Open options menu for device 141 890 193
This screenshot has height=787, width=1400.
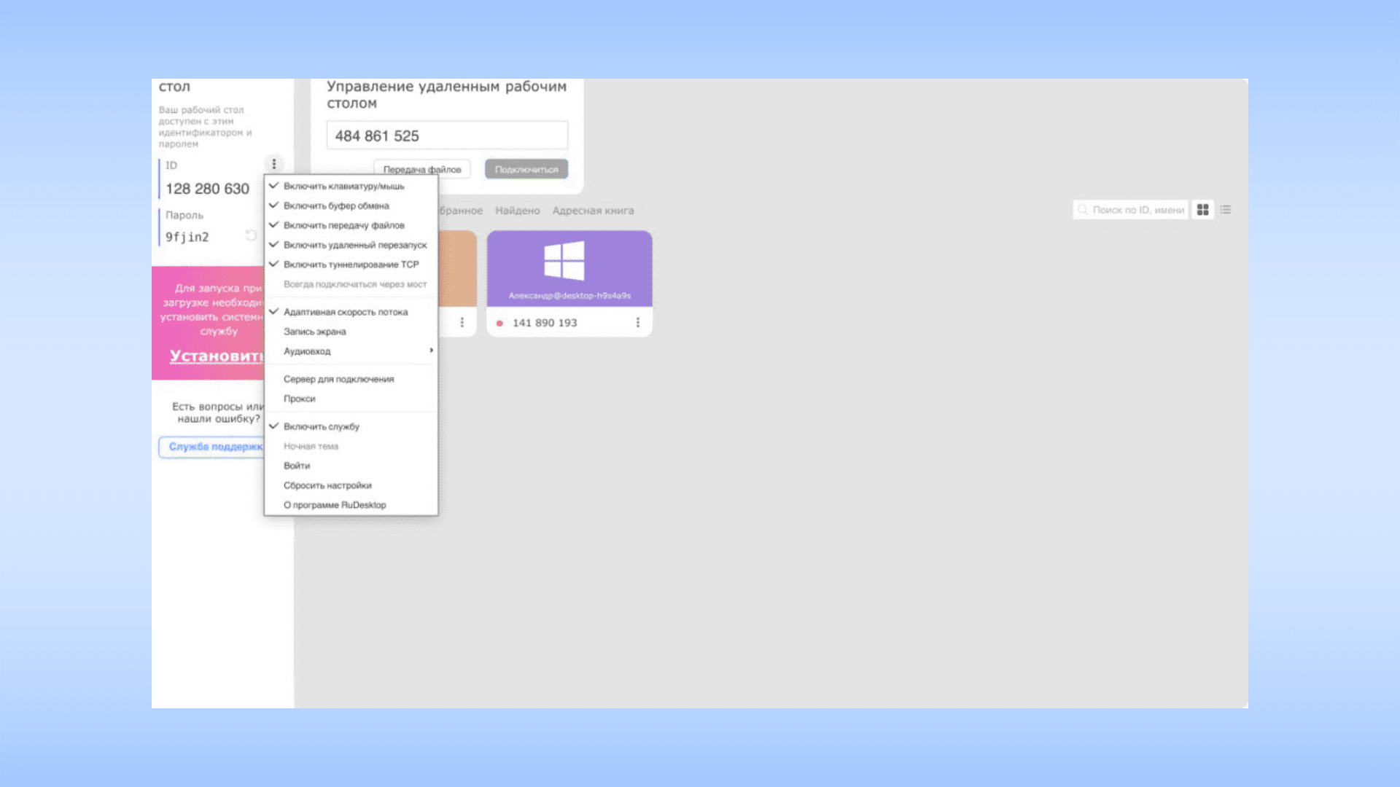point(638,322)
